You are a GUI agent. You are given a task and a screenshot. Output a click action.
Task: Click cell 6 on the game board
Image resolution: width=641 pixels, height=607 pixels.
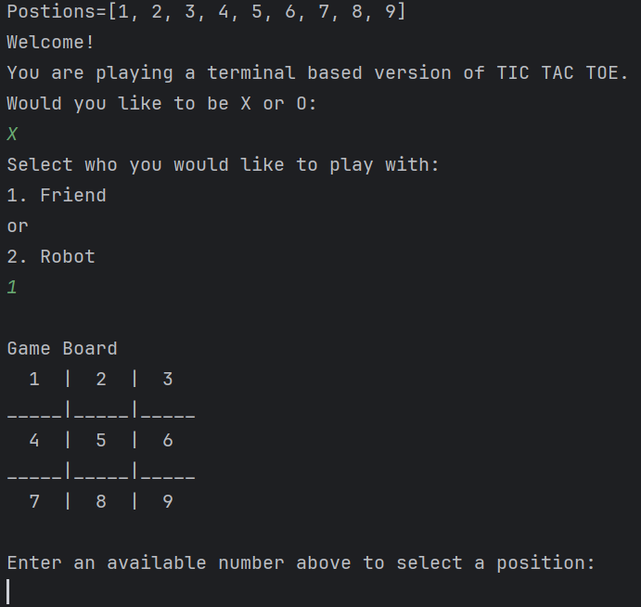click(168, 440)
